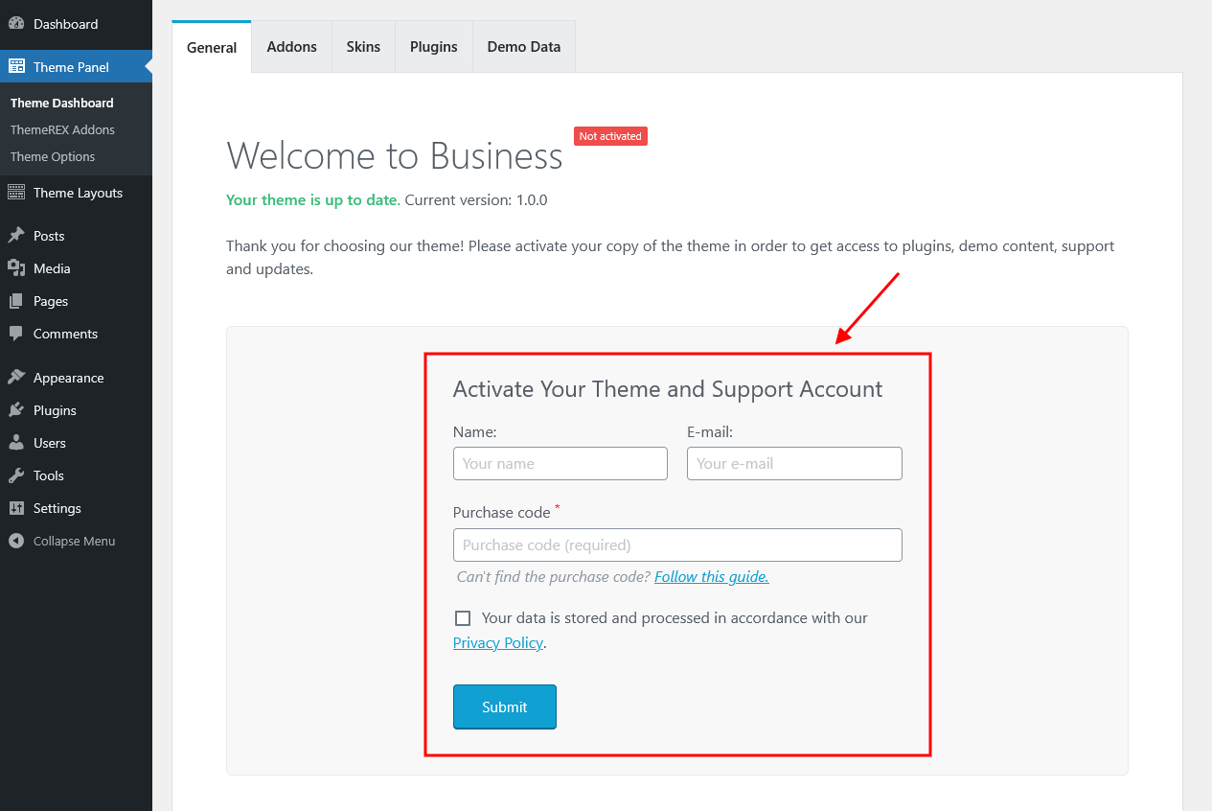This screenshot has width=1212, height=811.
Task: Click into the Purchase code field
Action: point(677,545)
